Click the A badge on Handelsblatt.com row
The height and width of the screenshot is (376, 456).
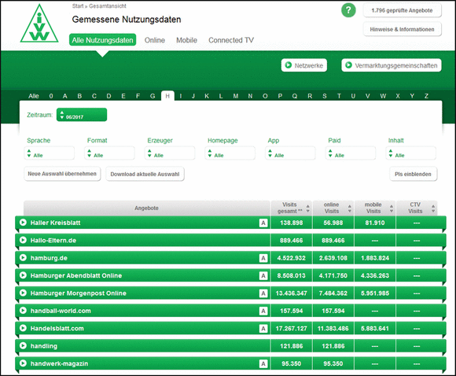coord(263,329)
